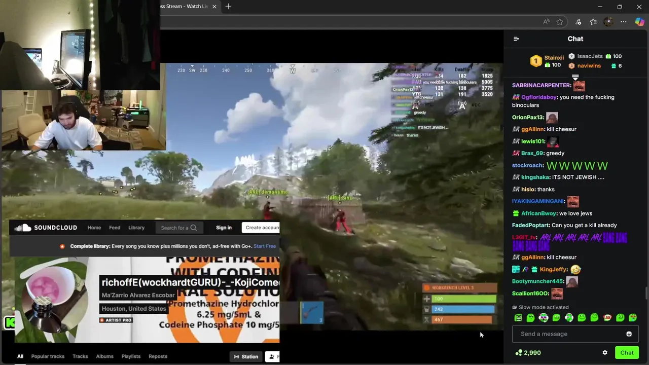Open browser favorites list icon
This screenshot has height=365, width=649.
tap(593, 22)
